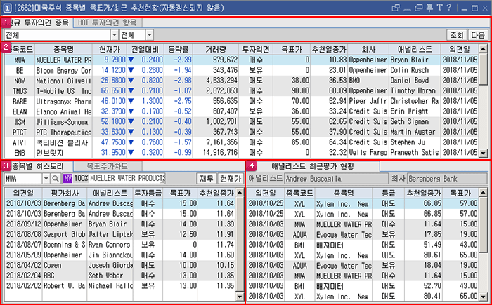Sort by 전일대비 column header
This screenshot has width=492, height=305.
pos(145,49)
